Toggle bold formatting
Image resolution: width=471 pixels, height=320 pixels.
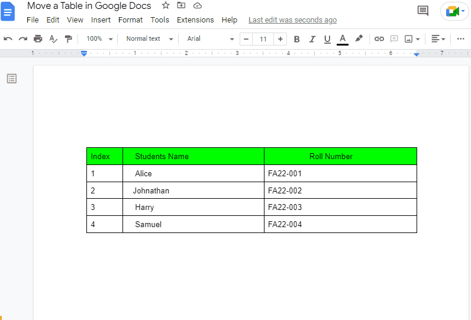point(297,39)
